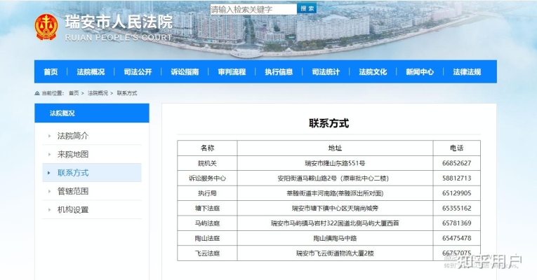Click the 安阳街道马鞍山路2号 address cell

(x=333, y=178)
